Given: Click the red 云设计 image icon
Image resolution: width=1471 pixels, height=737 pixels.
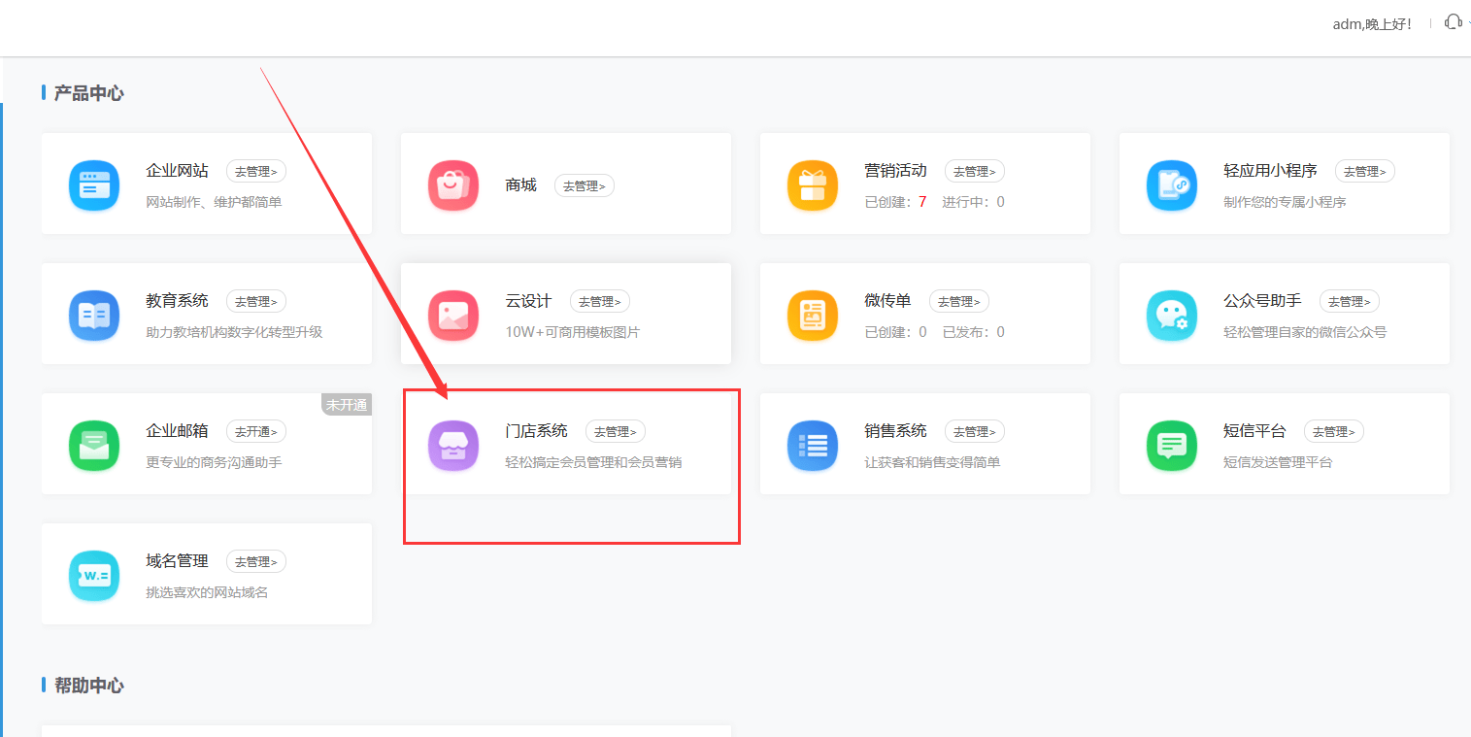Looking at the screenshot, I should [452, 315].
